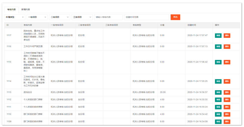The image size is (244, 127).
Task: Edit row 1112 个人所受的部门表彰
Action: (x=218, y=100)
